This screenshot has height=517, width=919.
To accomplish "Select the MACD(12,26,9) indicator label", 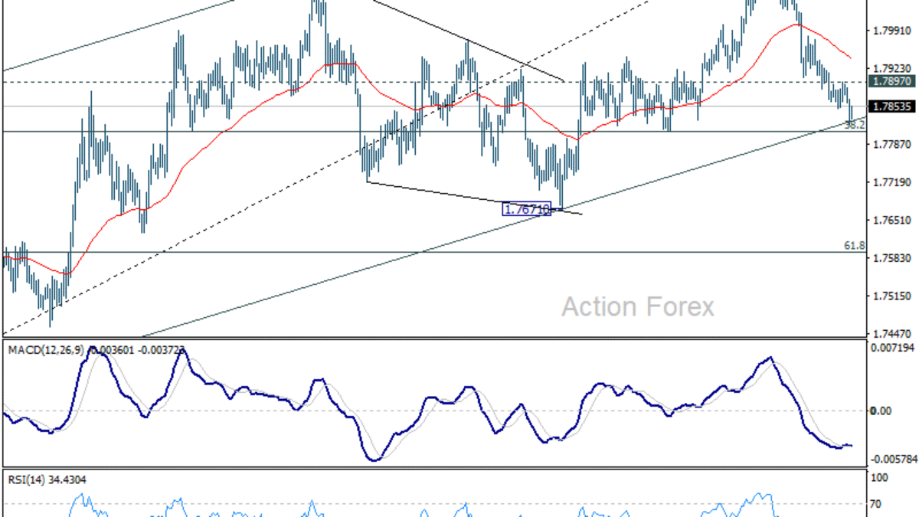I will click(x=45, y=350).
